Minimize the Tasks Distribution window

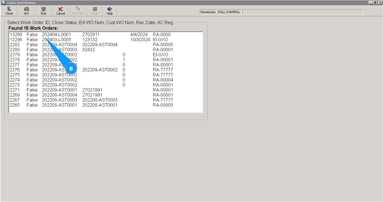pyautogui.click(x=371, y=3)
